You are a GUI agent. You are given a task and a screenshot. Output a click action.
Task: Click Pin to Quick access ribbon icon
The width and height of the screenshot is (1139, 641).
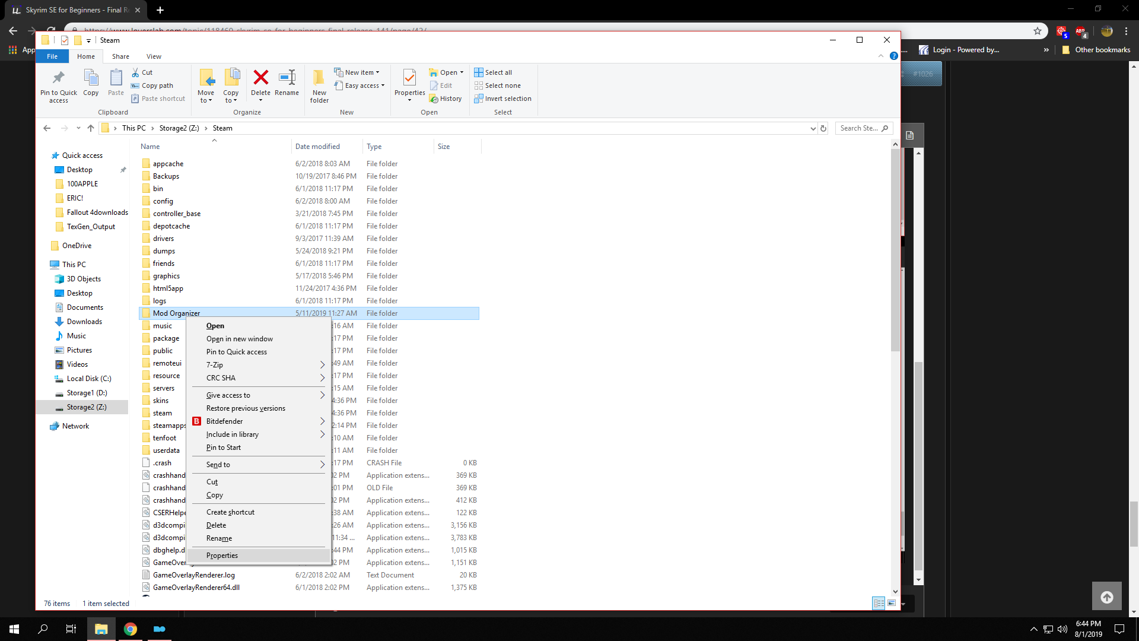pos(59,86)
